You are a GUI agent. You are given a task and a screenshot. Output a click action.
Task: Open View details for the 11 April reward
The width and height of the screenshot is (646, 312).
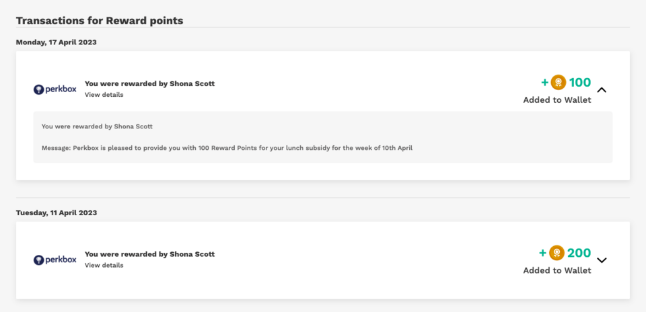point(104,266)
